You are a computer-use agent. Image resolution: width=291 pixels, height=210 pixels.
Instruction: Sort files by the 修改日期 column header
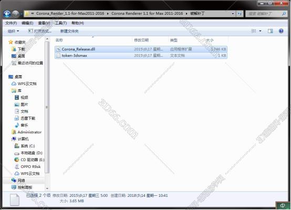pos(141,40)
